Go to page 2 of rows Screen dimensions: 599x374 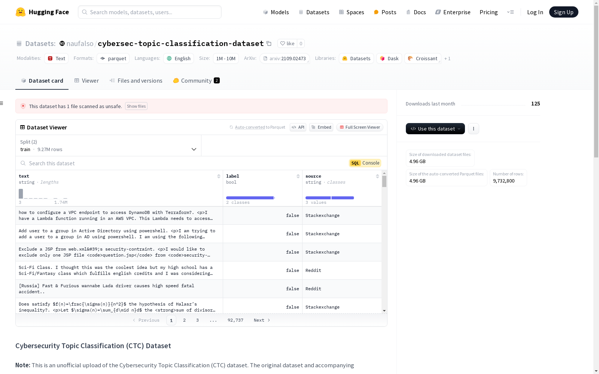[184, 320]
